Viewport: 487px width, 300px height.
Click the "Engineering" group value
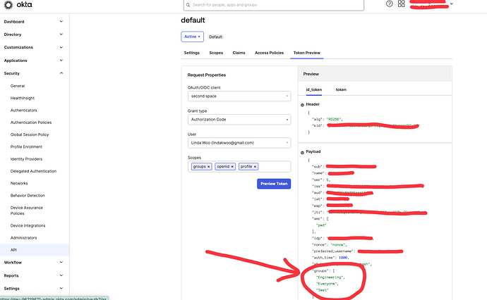[330, 277]
